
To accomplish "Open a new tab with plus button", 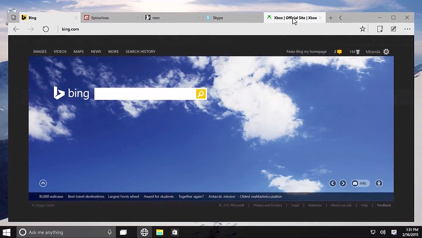I will 331,18.
